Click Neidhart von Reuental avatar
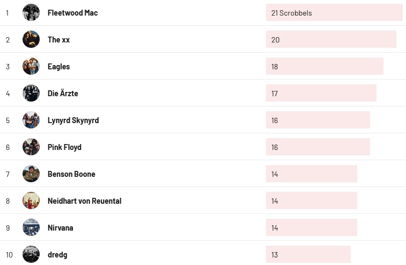The width and height of the screenshot is (406, 265). (31, 200)
